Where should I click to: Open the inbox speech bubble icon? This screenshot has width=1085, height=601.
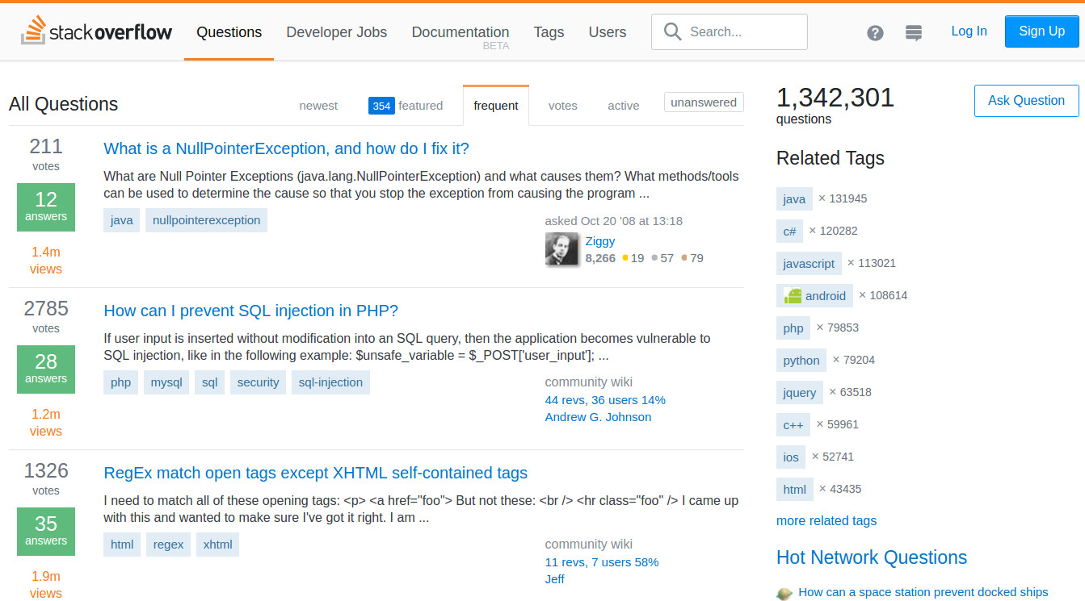click(x=914, y=32)
